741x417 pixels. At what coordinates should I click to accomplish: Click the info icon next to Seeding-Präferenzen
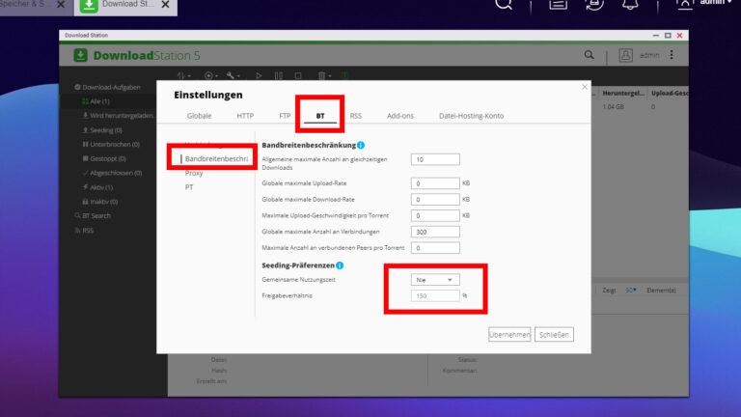click(340, 265)
